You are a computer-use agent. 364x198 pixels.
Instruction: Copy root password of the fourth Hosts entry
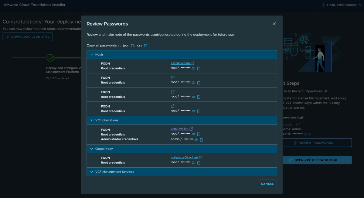(199, 111)
